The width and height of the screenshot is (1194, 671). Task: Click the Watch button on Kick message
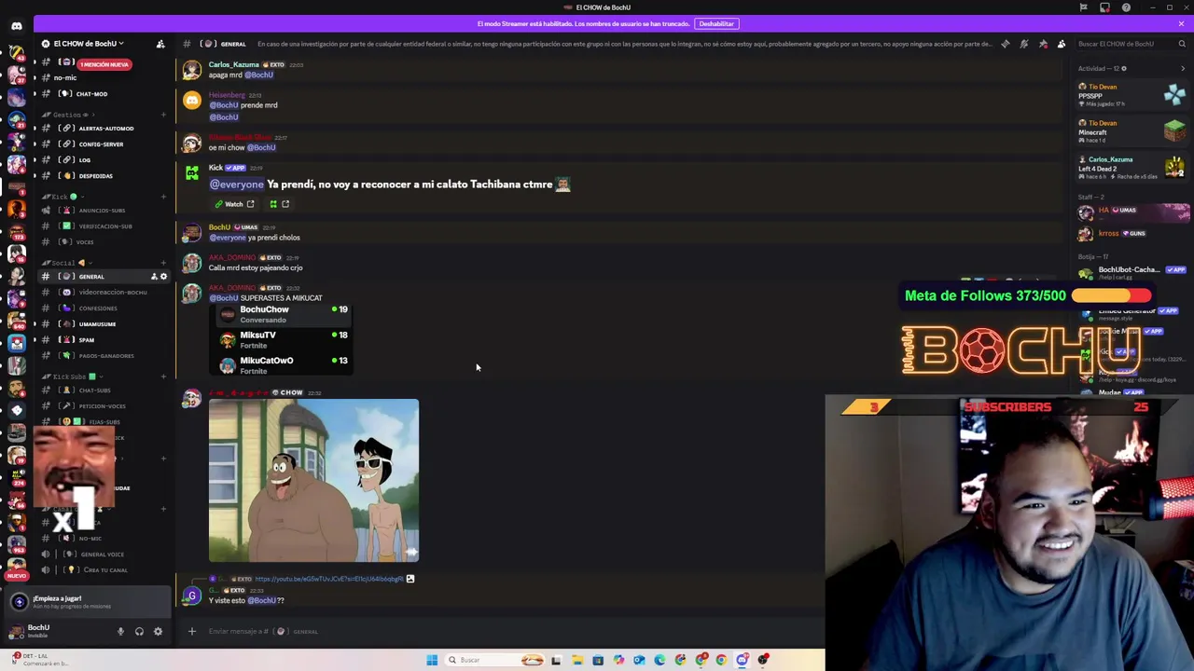(x=233, y=204)
